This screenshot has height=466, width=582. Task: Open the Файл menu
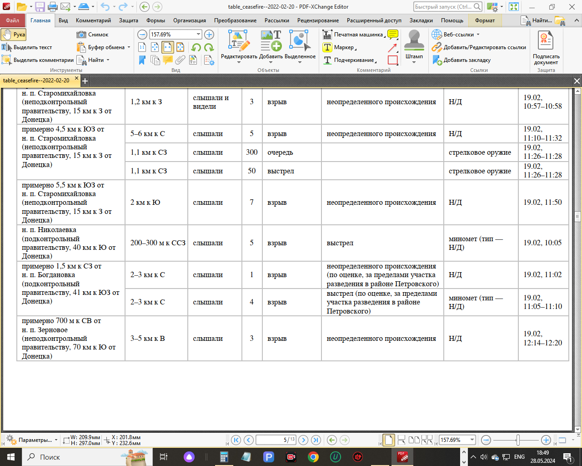(13, 20)
